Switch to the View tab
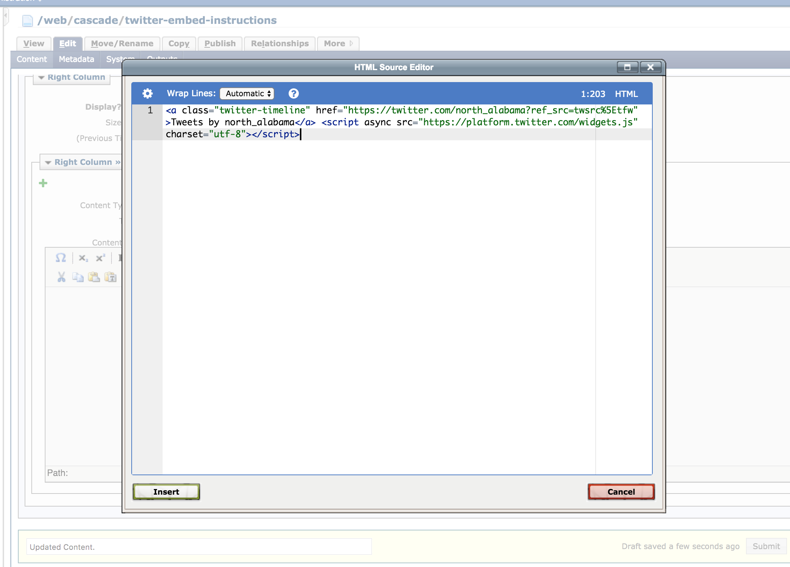Viewport: 790px width, 567px height. click(x=33, y=43)
